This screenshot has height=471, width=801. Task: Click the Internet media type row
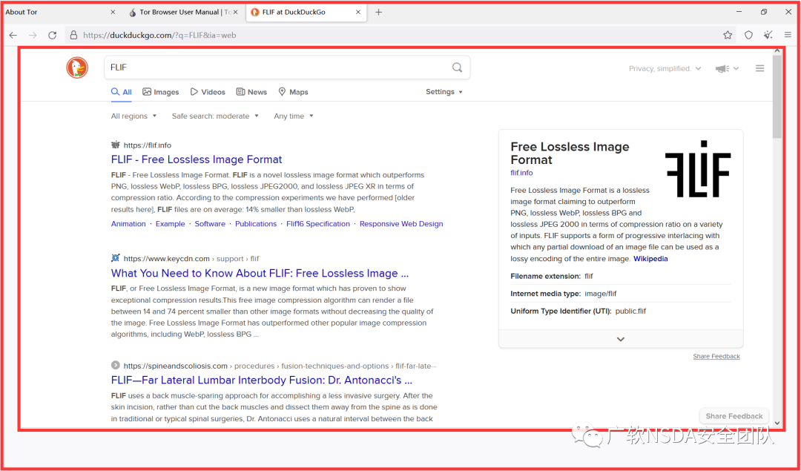pyautogui.click(x=620, y=294)
